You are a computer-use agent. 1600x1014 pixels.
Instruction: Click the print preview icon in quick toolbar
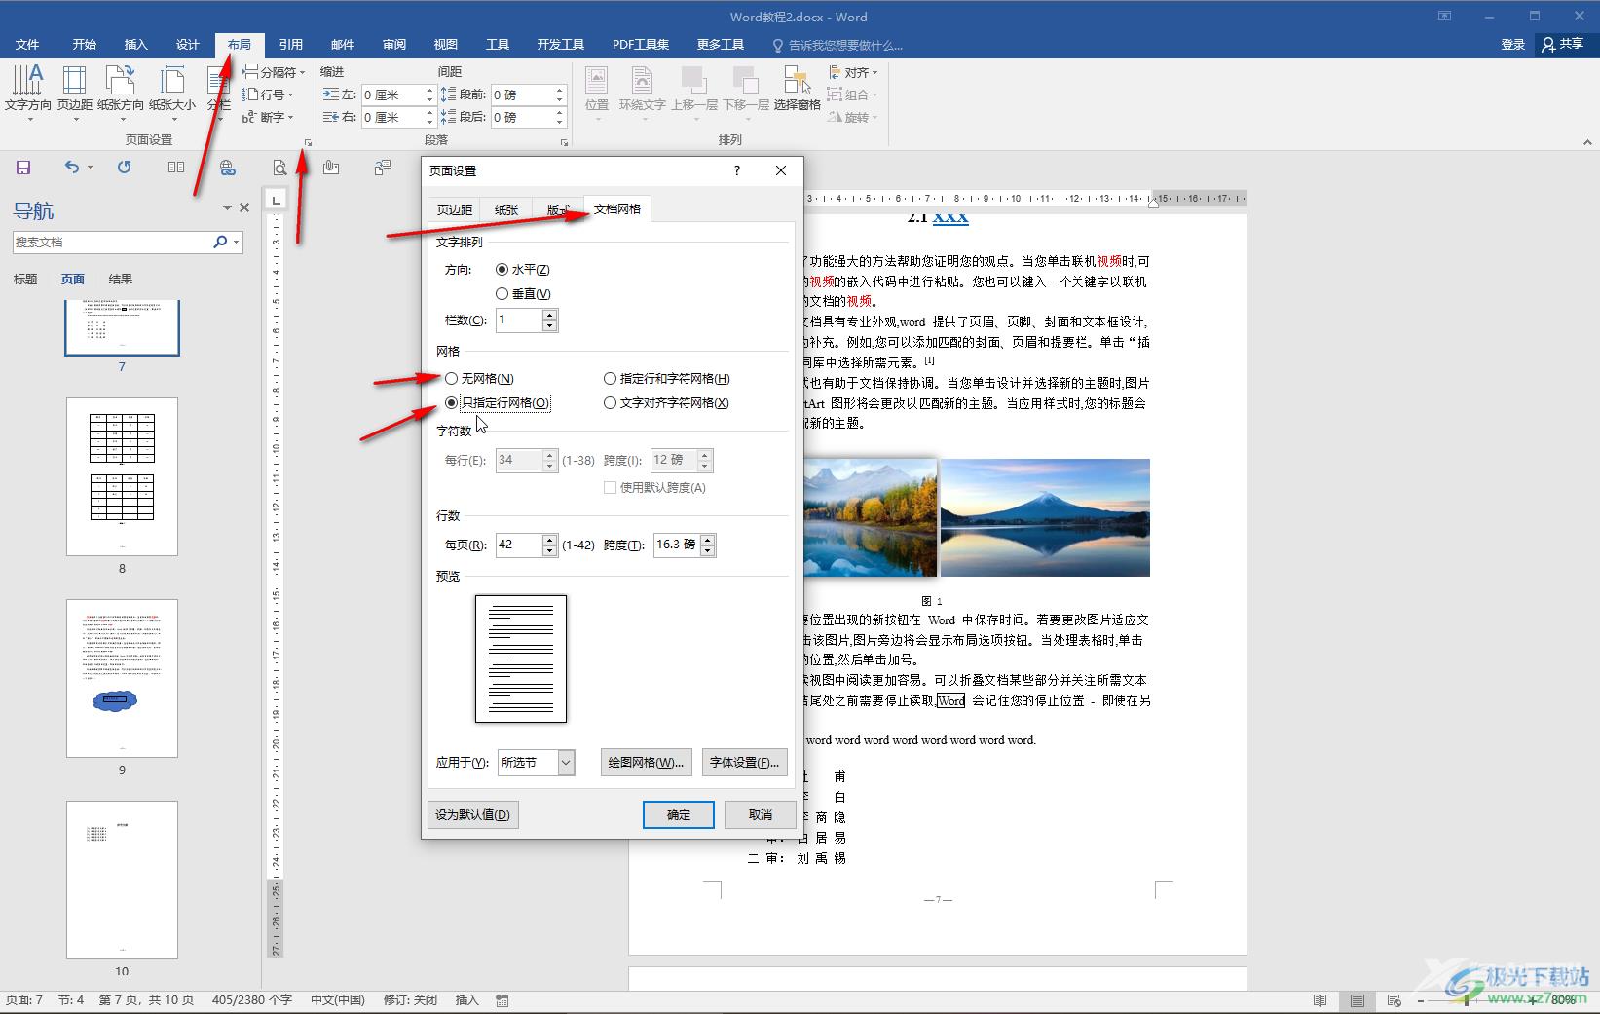point(279,168)
